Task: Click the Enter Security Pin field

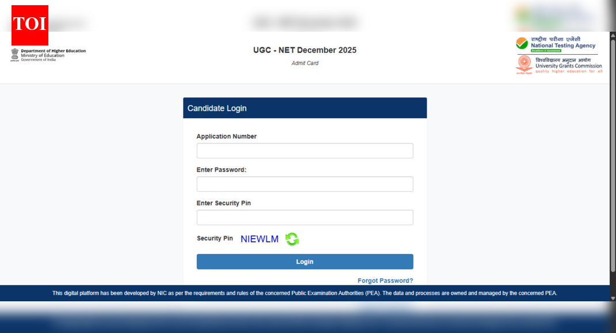Action: point(305,217)
